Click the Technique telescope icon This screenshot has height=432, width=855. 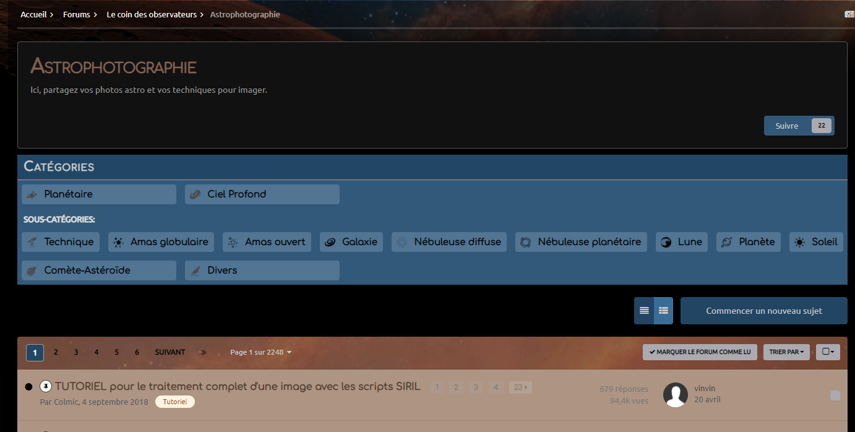pyautogui.click(x=32, y=242)
